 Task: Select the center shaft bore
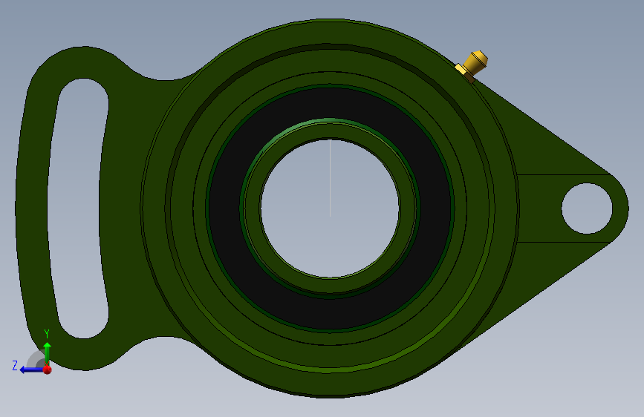[330, 208]
